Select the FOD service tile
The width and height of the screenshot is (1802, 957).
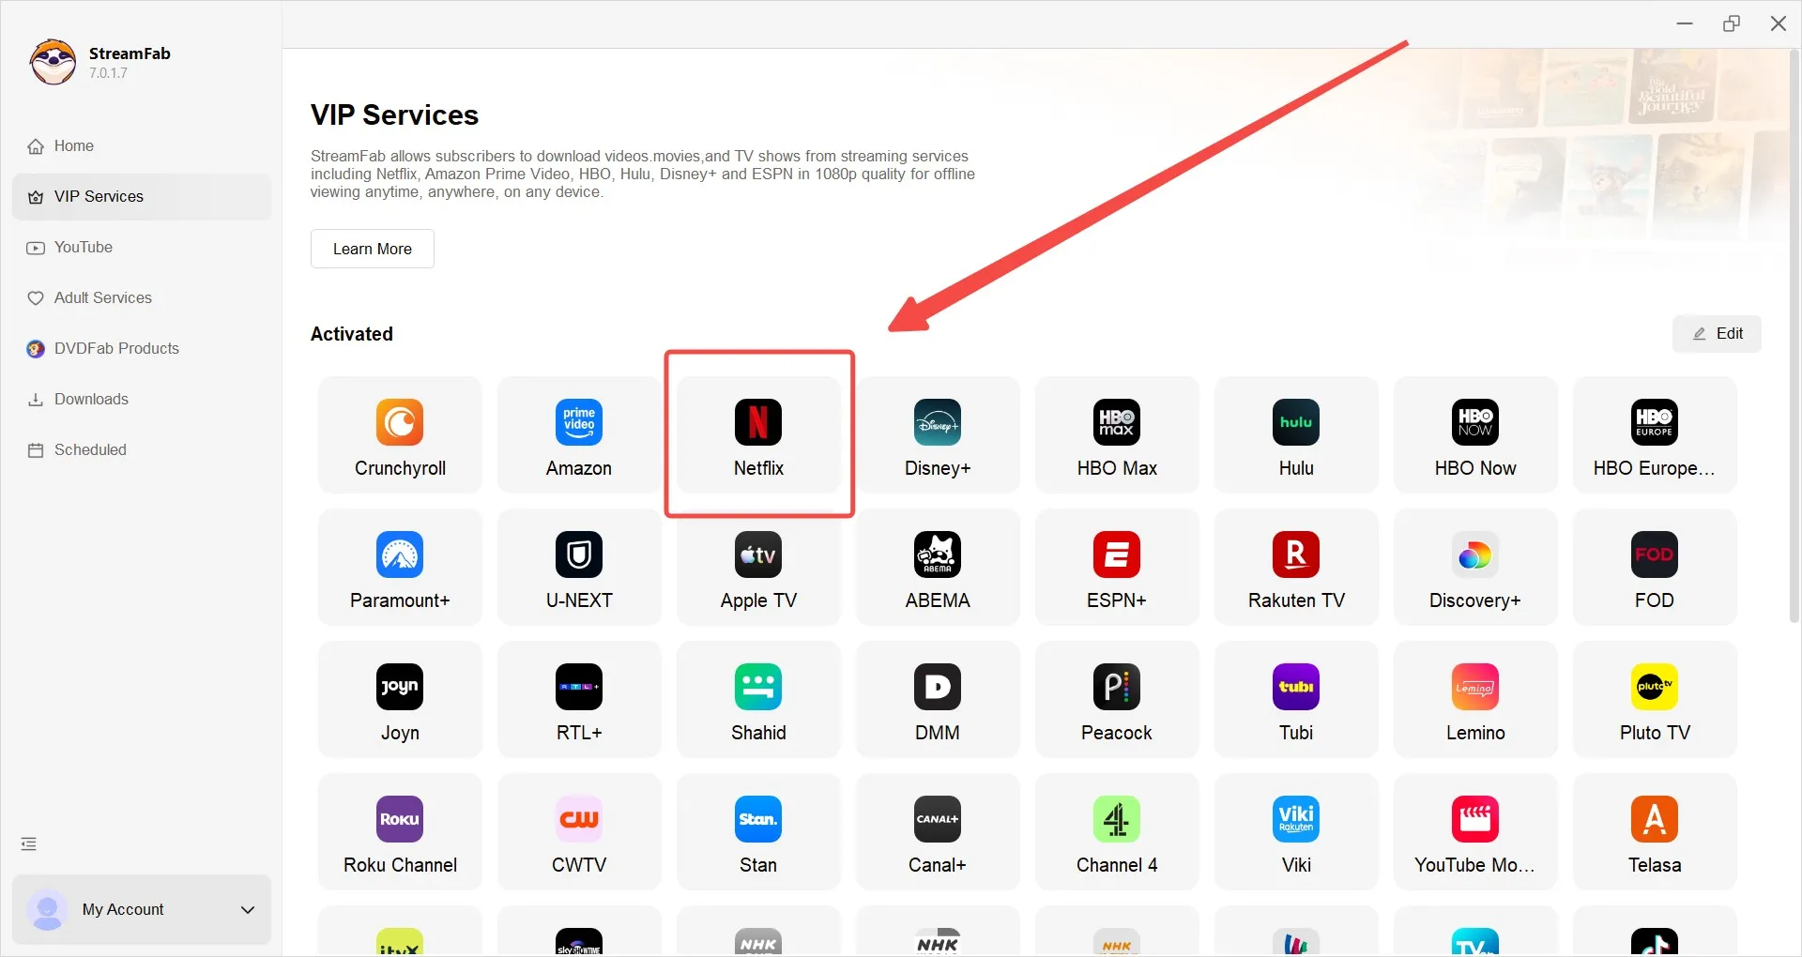[x=1655, y=568]
